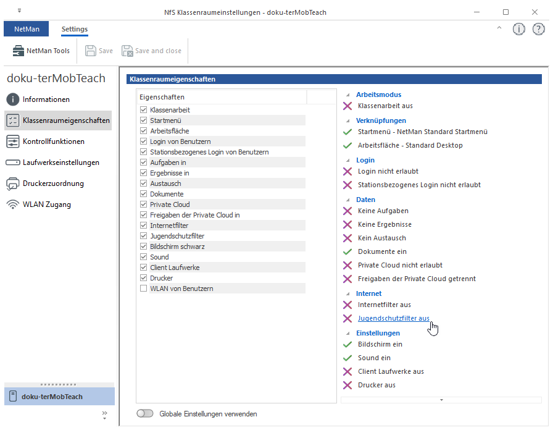This screenshot has width=553, height=430.
Task: Click the Kontrollfunktionen sliders icon
Action: click(13, 141)
